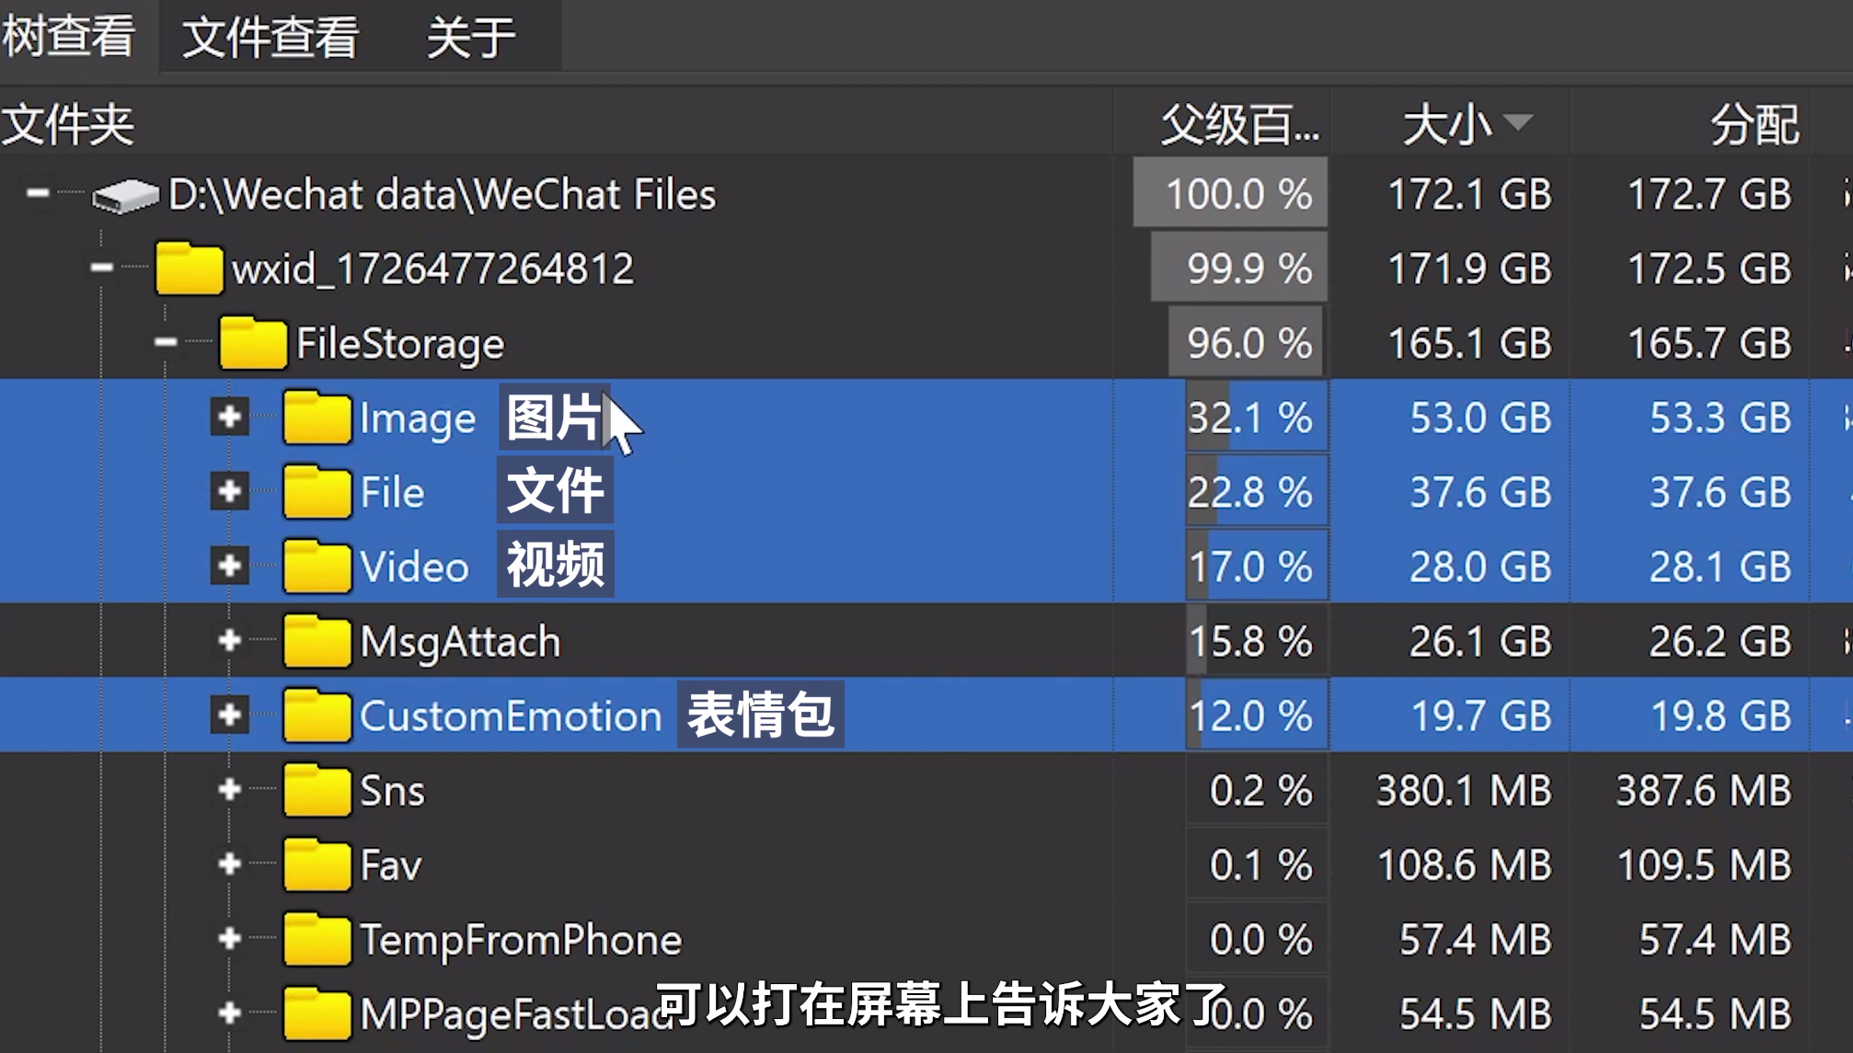Click the wxid_1726477264812 folder icon

(x=189, y=269)
